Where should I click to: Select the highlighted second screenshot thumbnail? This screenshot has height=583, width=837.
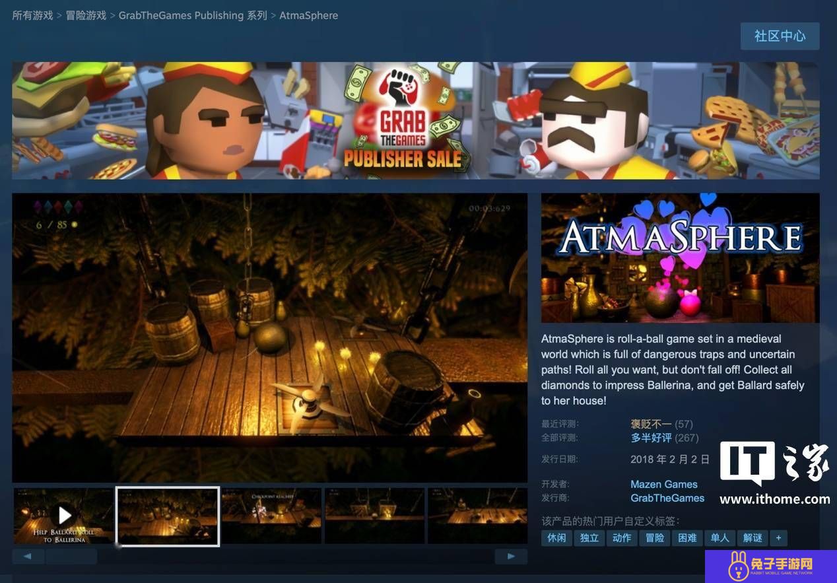(168, 516)
